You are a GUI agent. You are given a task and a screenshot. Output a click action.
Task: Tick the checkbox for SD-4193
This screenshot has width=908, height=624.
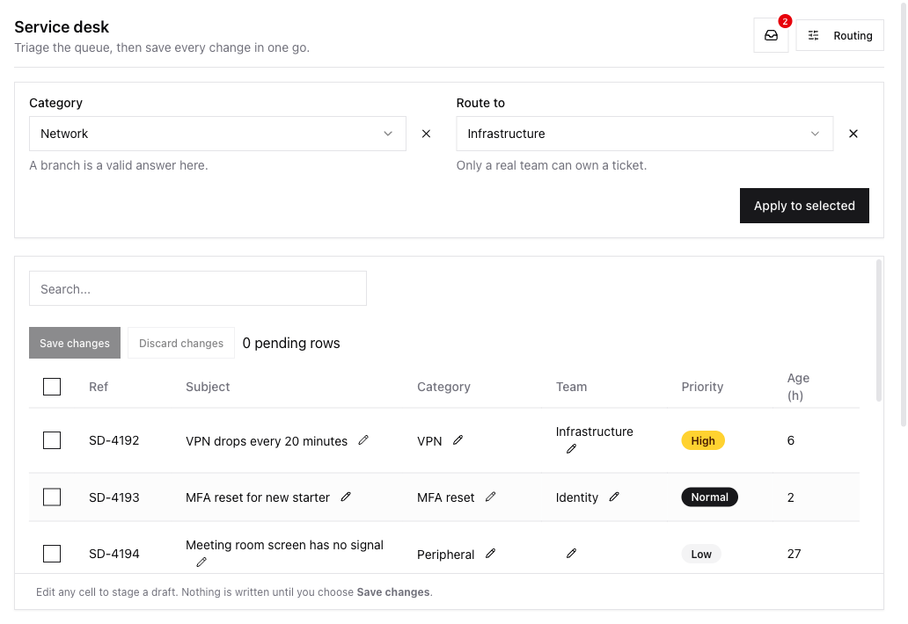pyautogui.click(x=52, y=497)
